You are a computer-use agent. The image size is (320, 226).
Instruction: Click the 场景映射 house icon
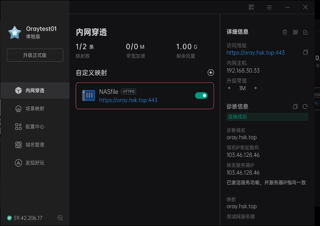pyautogui.click(x=18, y=108)
